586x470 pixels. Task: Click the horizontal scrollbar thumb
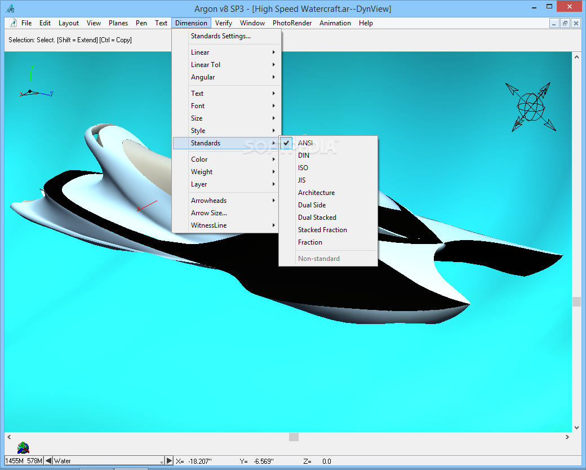294,437
